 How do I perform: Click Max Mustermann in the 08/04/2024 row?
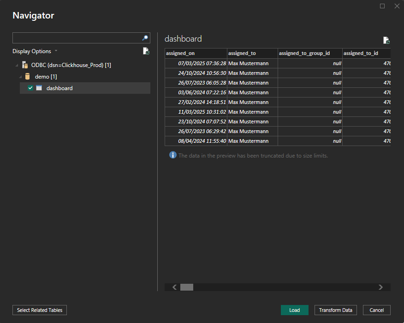click(x=252, y=141)
